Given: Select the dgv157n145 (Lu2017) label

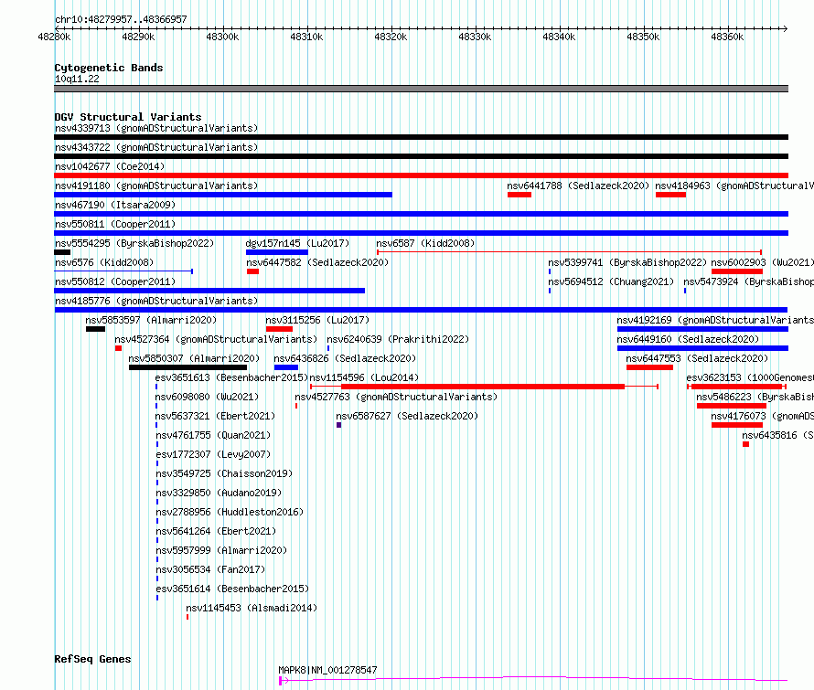Looking at the screenshot, I should [x=297, y=243].
